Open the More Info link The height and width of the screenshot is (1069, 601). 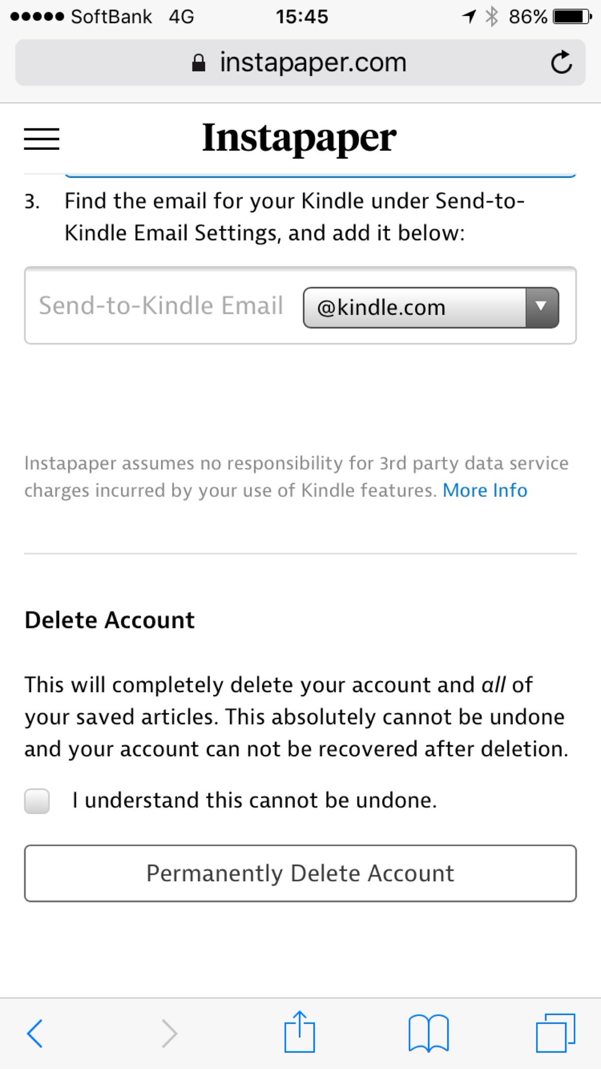coord(485,491)
